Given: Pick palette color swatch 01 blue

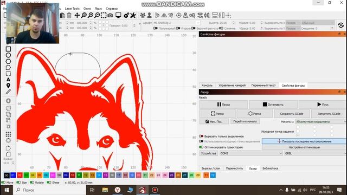Looking at the screenshot, I should [x=13, y=175].
